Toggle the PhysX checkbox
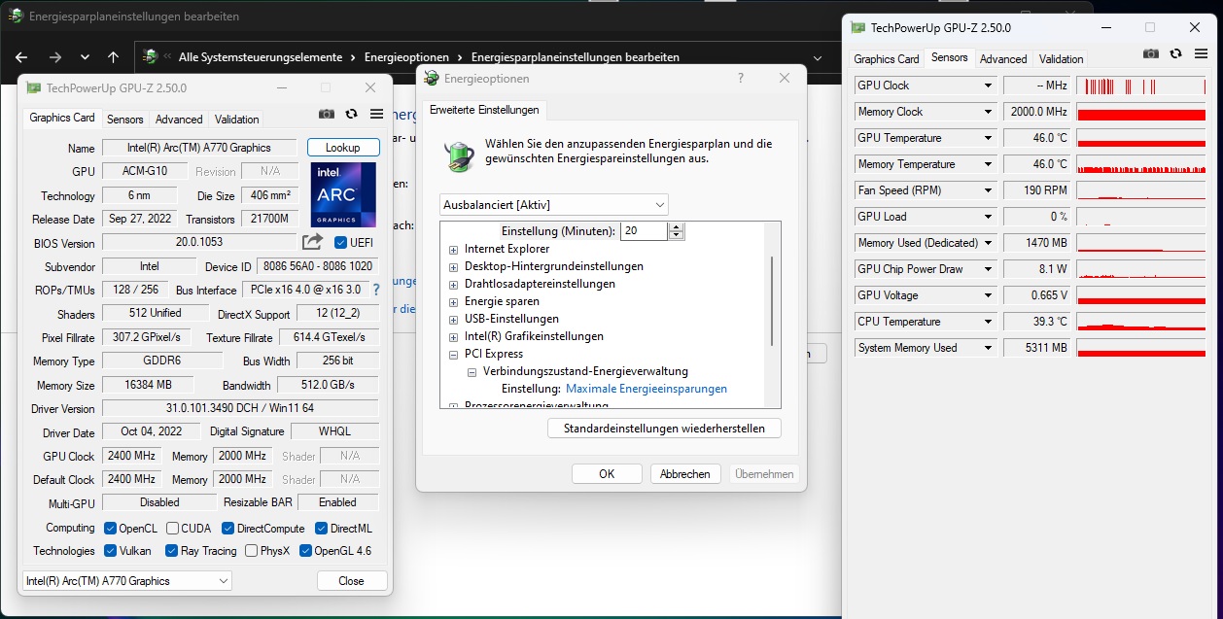 click(252, 551)
